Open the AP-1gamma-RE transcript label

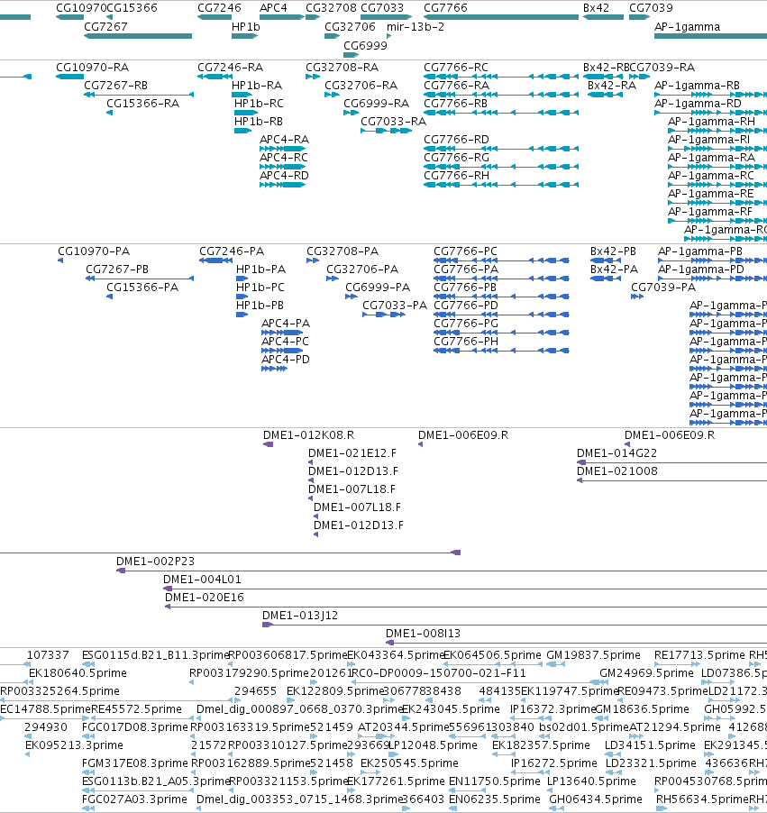point(711,194)
